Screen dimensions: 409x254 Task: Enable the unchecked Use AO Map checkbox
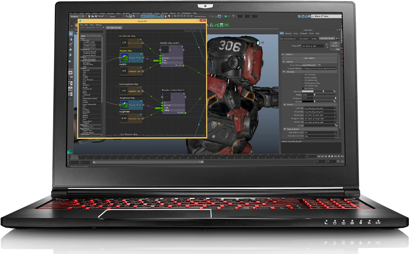(x=303, y=88)
